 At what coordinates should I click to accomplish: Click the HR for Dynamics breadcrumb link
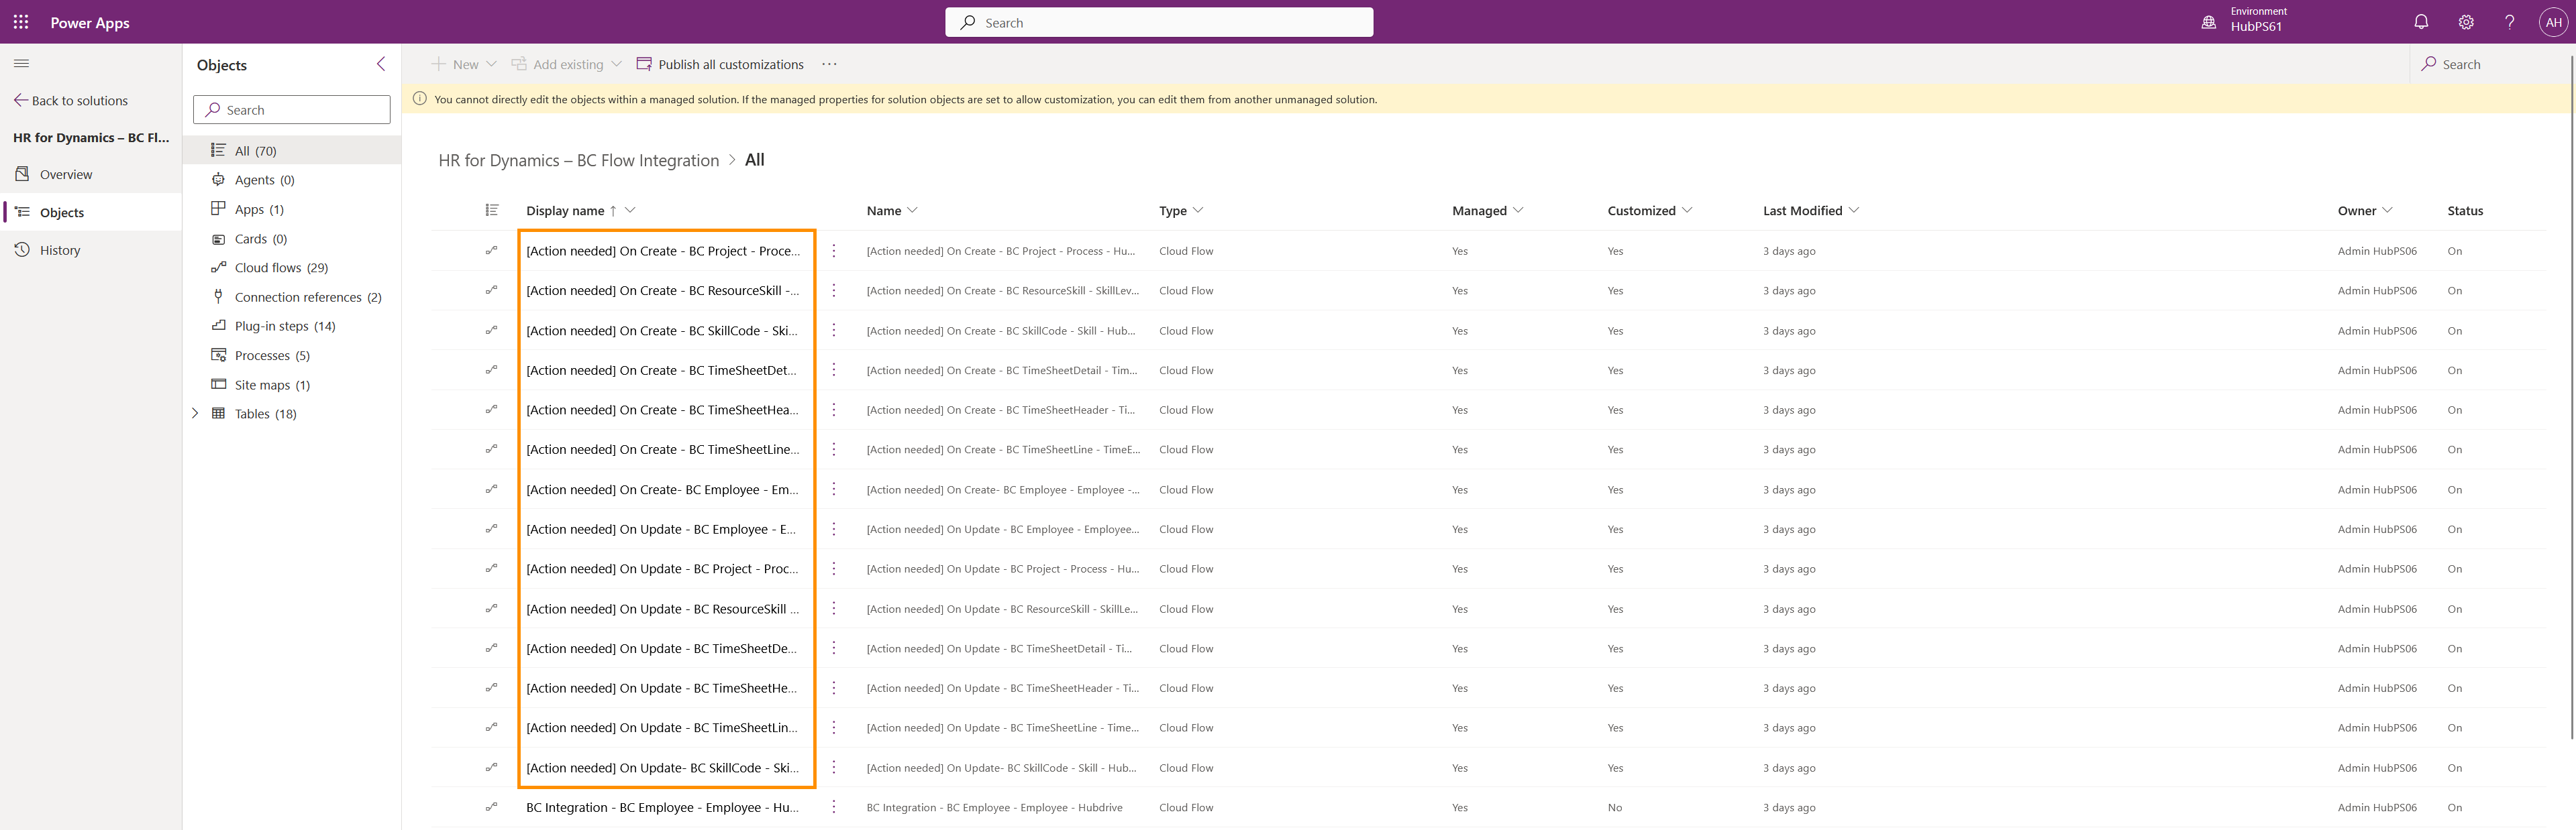tap(578, 160)
